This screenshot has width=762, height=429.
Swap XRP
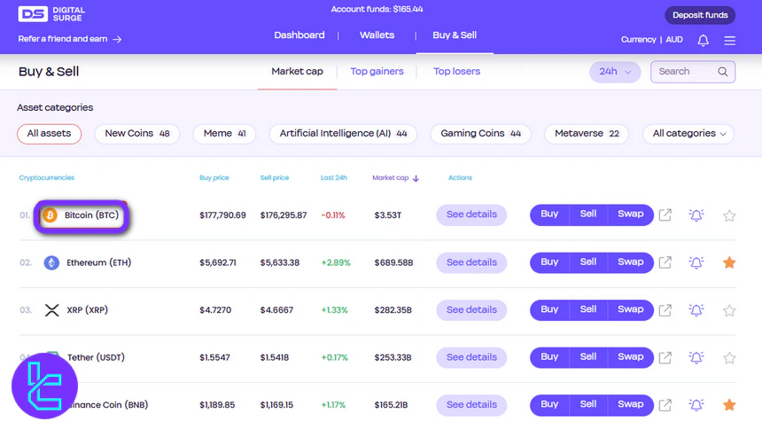click(630, 310)
